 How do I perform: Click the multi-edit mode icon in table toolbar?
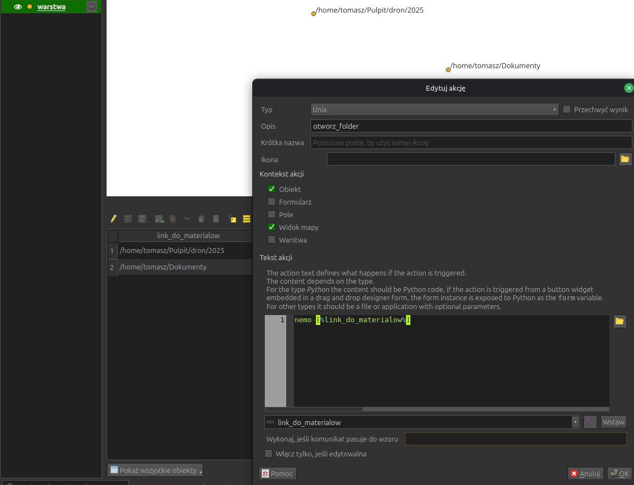(x=128, y=219)
